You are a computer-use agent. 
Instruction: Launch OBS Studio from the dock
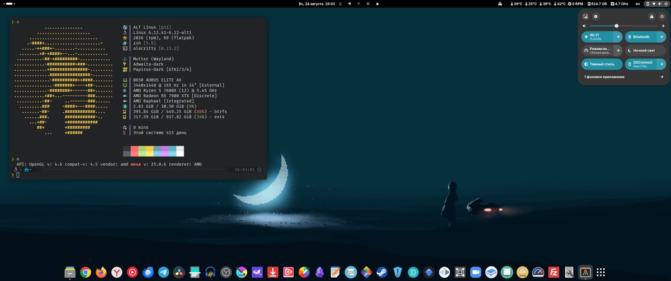pyautogui.click(x=226, y=272)
